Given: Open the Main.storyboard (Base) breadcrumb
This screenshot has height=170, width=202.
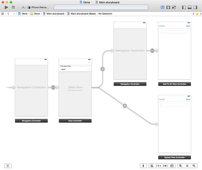Looking at the screenshot, I should [x=81, y=14].
